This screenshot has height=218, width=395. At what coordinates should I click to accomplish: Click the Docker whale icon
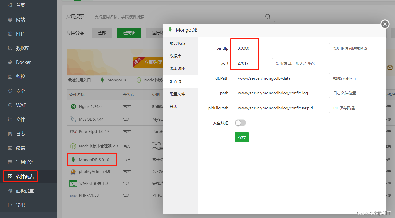click(10, 62)
